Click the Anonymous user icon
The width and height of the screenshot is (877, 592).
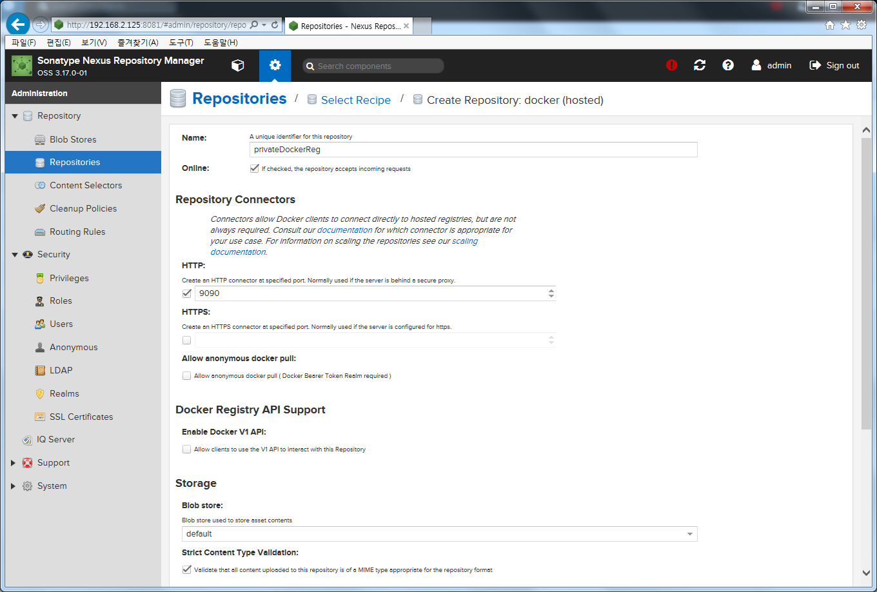coord(40,348)
